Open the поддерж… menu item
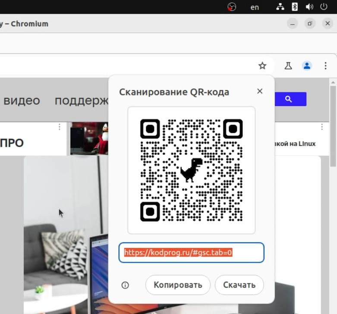 click(82, 100)
